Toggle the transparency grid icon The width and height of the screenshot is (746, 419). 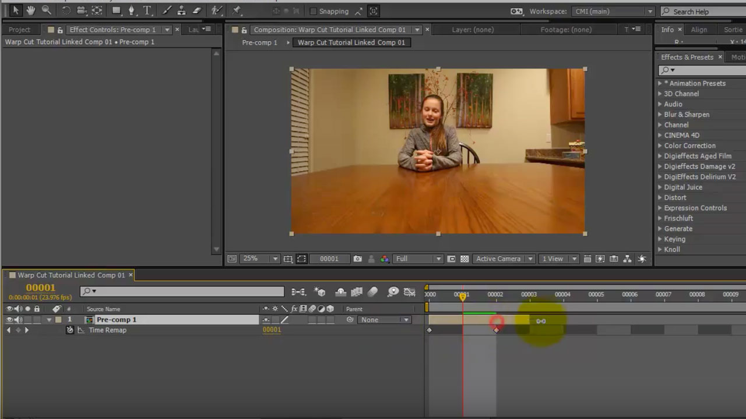pyautogui.click(x=465, y=259)
